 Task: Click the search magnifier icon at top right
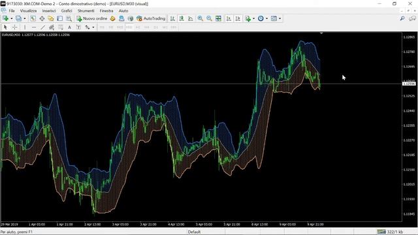click(x=402, y=18)
